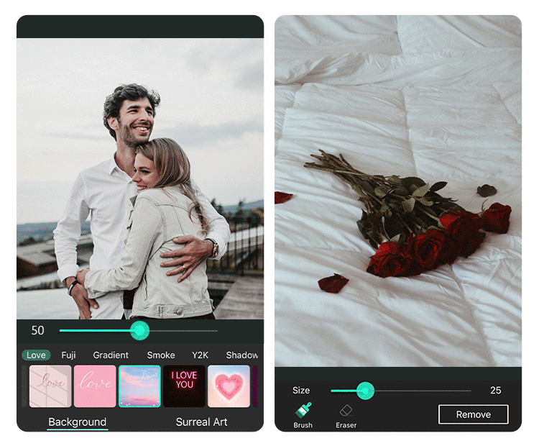Click the intensity value '50'

(x=38, y=330)
